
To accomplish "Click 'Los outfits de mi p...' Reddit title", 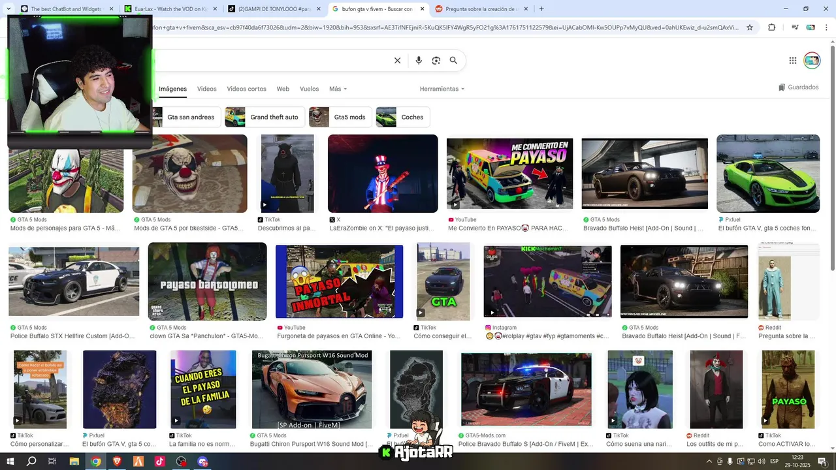I will pyautogui.click(x=715, y=444).
